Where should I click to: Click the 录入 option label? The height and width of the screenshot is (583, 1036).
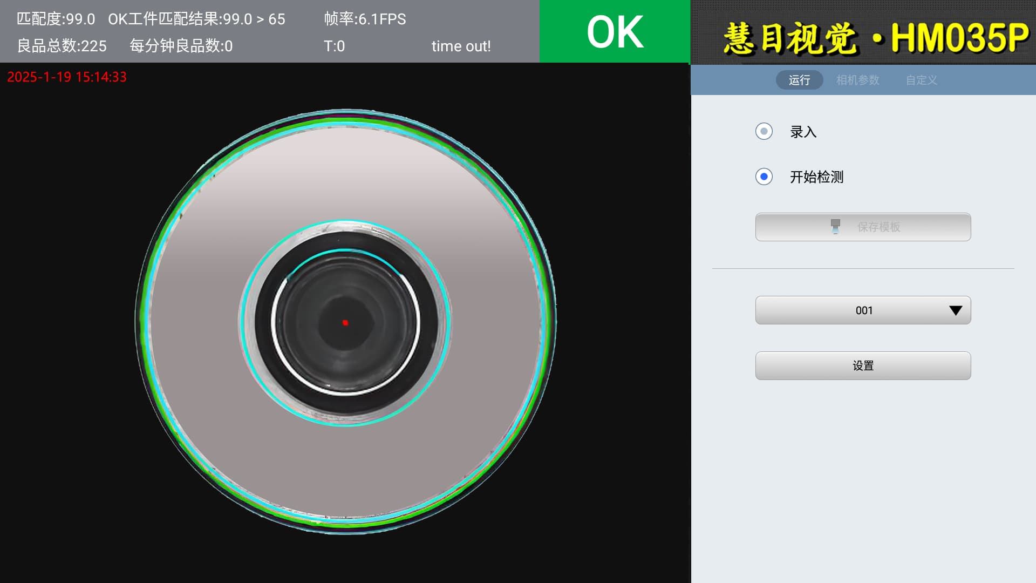point(803,132)
